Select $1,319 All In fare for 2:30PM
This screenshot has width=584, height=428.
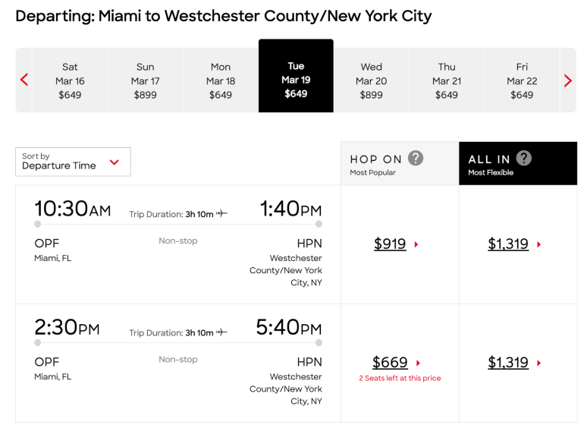508,363
